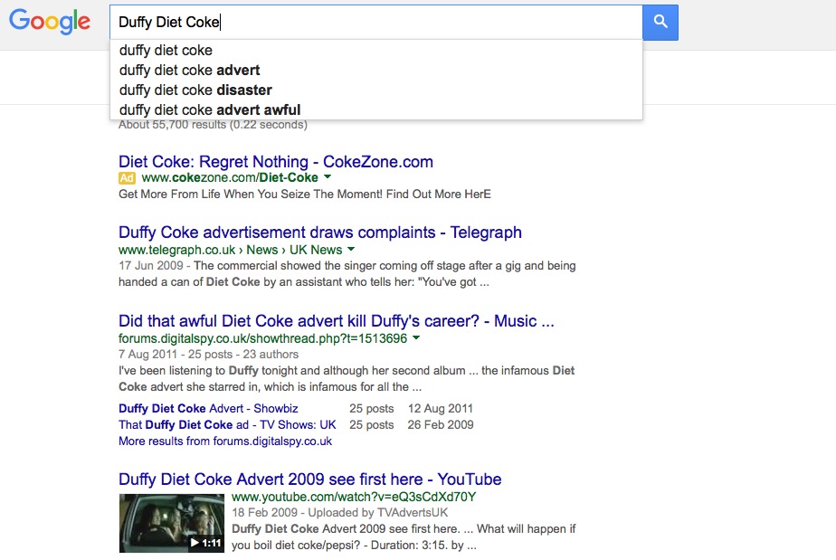Pick the 'duffy diet coke disaster' suggestion
Viewport: 836px width, 560px height.
point(375,90)
